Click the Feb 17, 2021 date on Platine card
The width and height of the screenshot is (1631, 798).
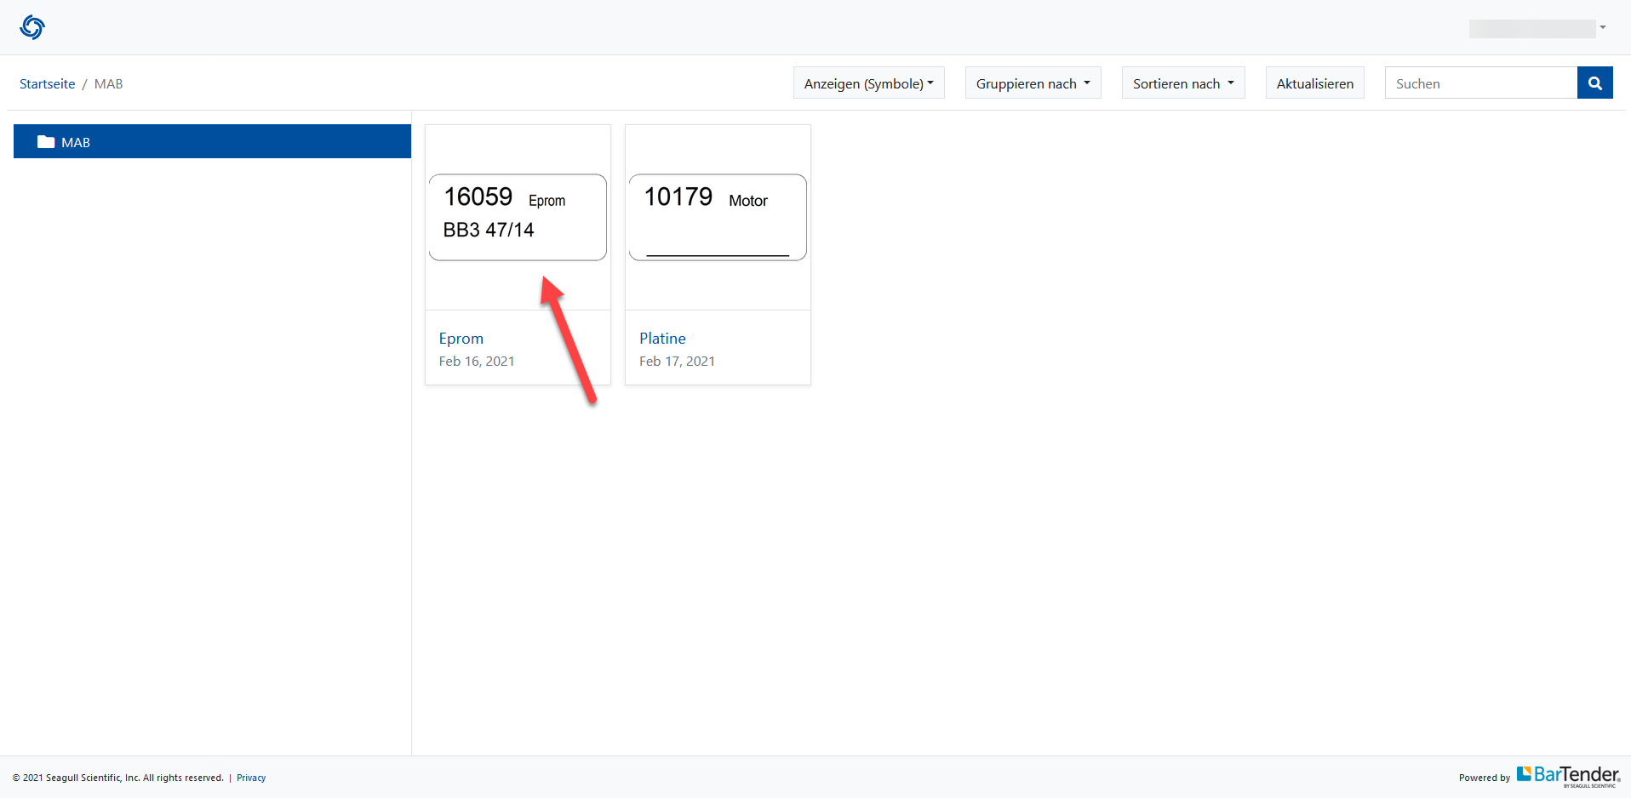click(x=677, y=362)
